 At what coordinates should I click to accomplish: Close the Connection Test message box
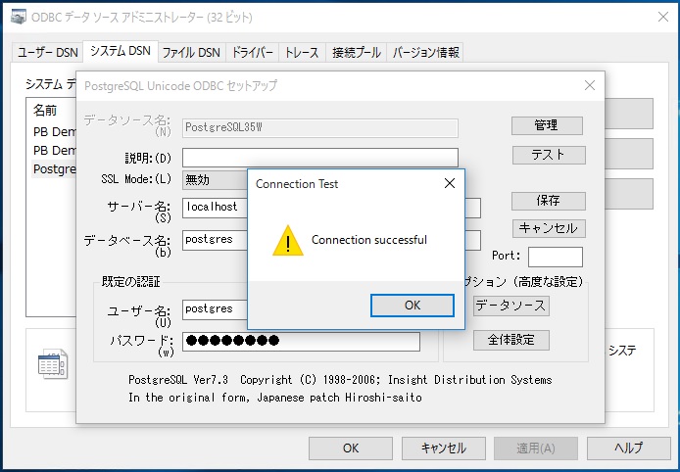pyautogui.click(x=450, y=183)
